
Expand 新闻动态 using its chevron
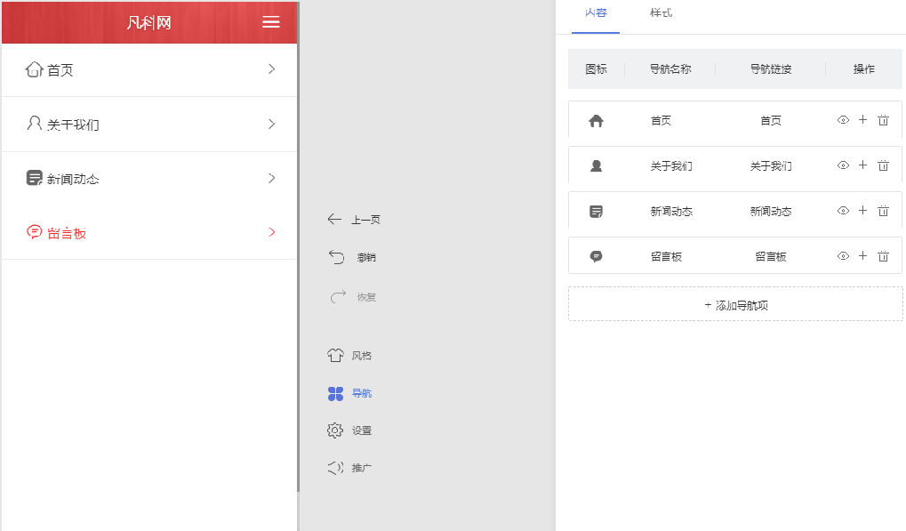pos(271,178)
